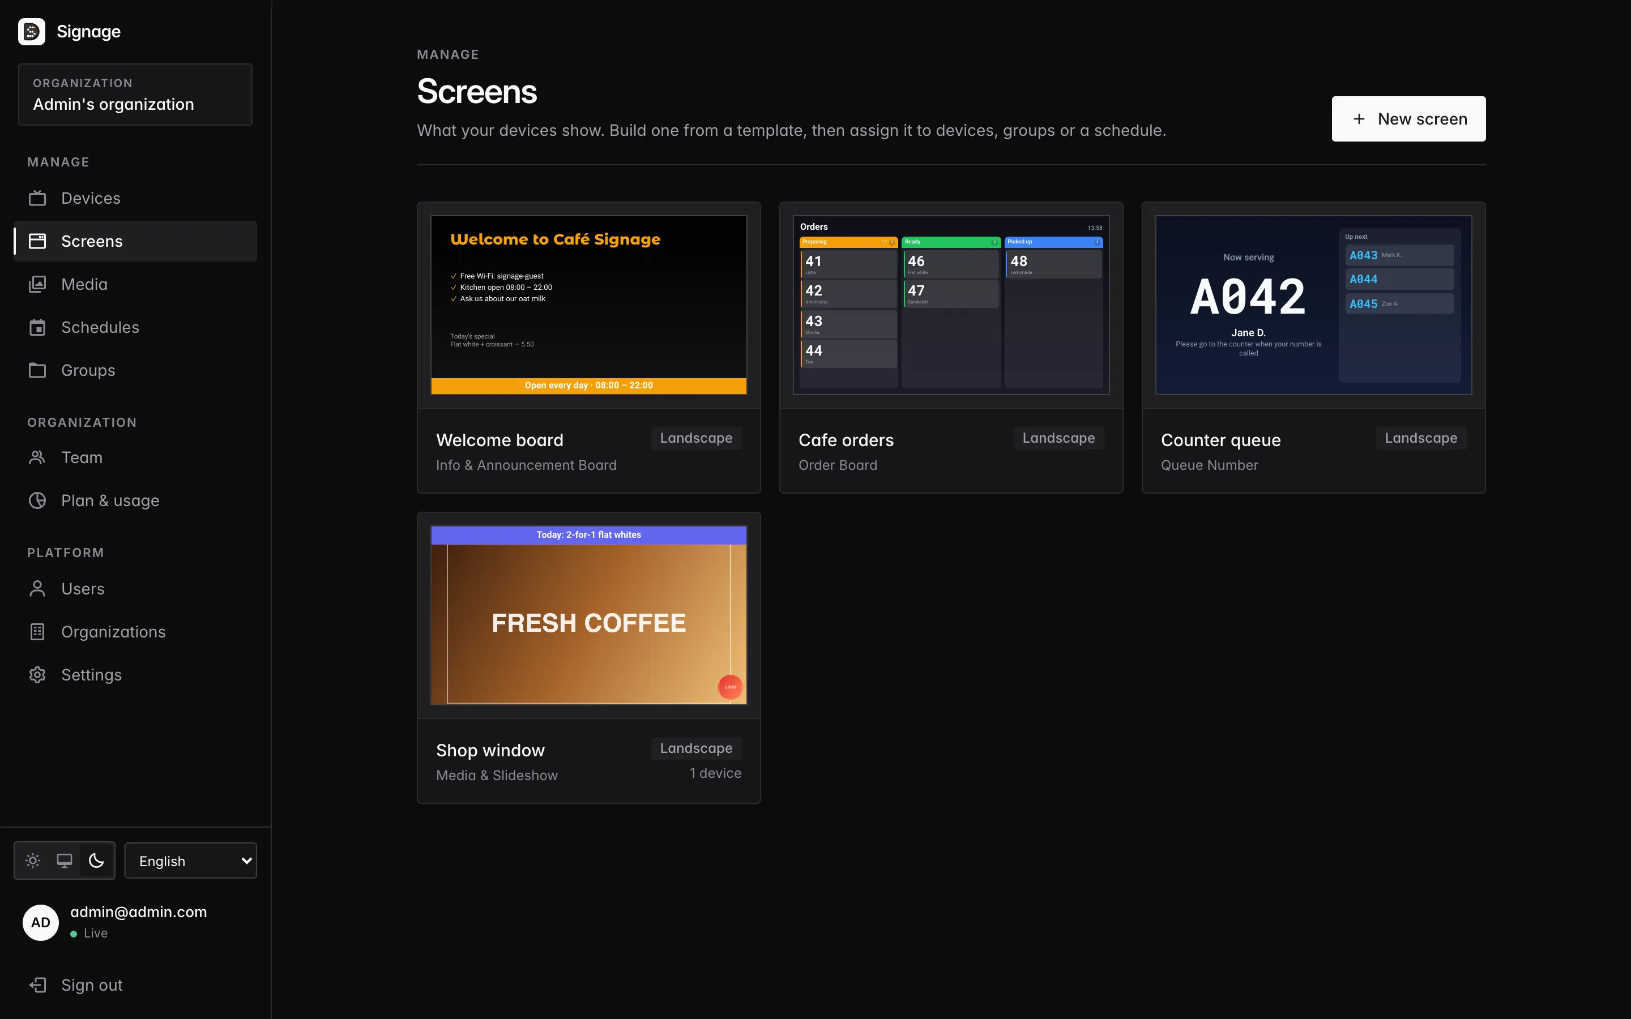The height and width of the screenshot is (1019, 1631).
Task: Navigate to Plan & usage
Action: tap(135, 501)
